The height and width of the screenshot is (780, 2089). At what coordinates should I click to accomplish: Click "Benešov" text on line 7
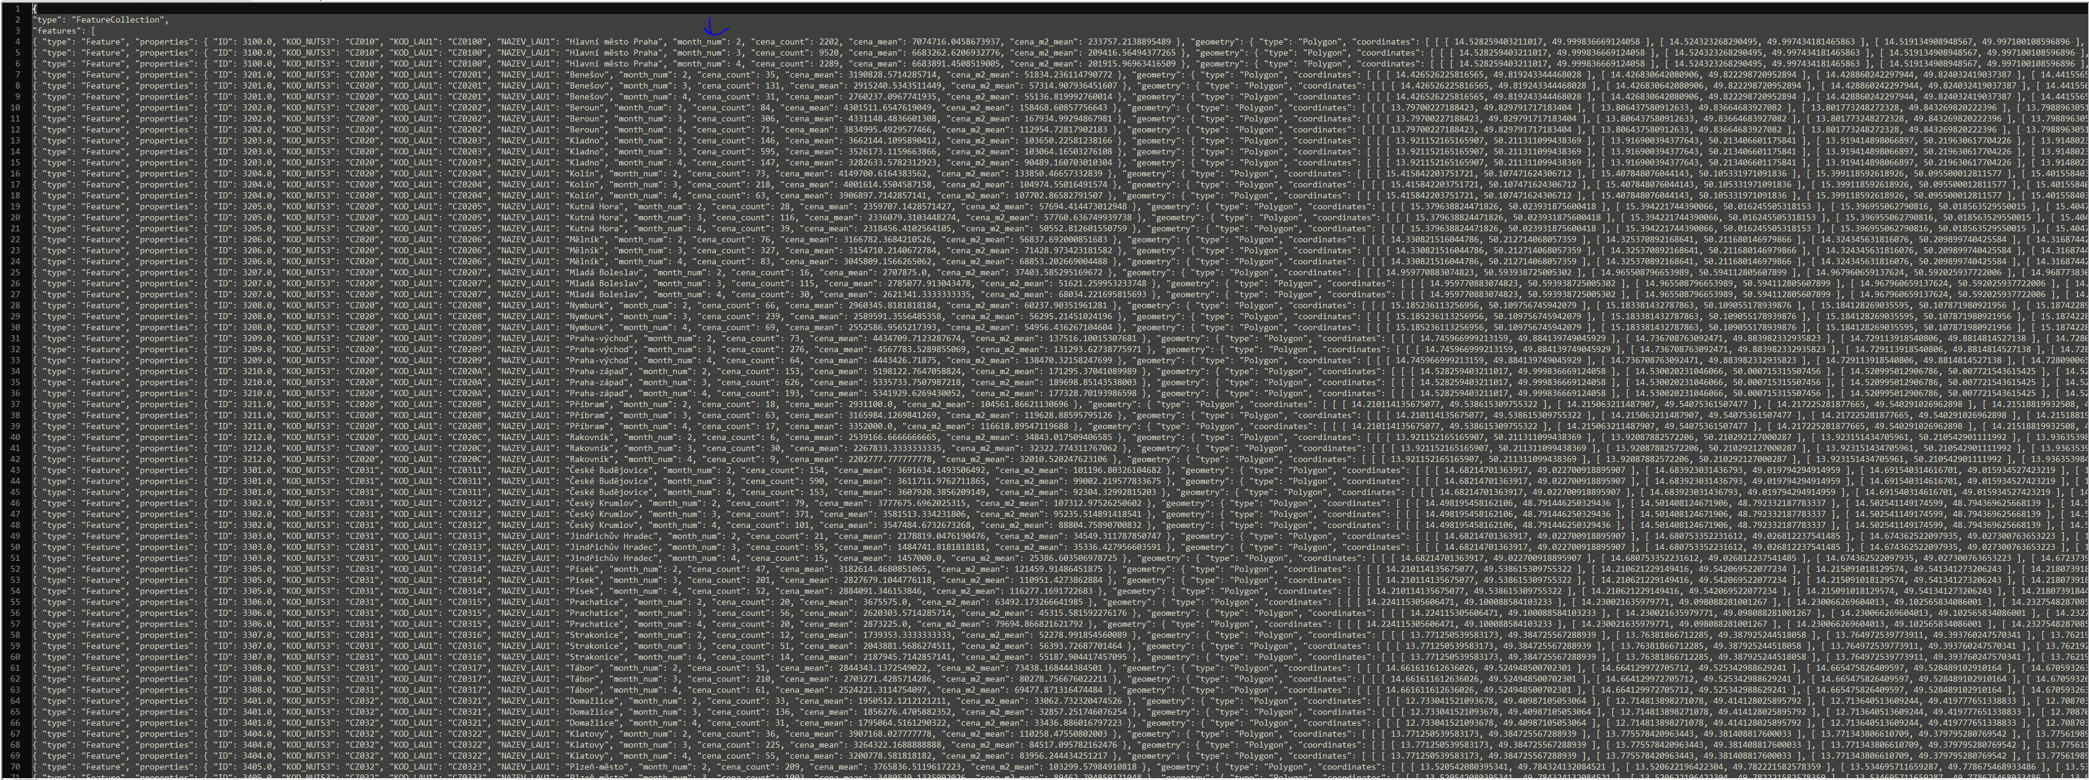pos(587,74)
